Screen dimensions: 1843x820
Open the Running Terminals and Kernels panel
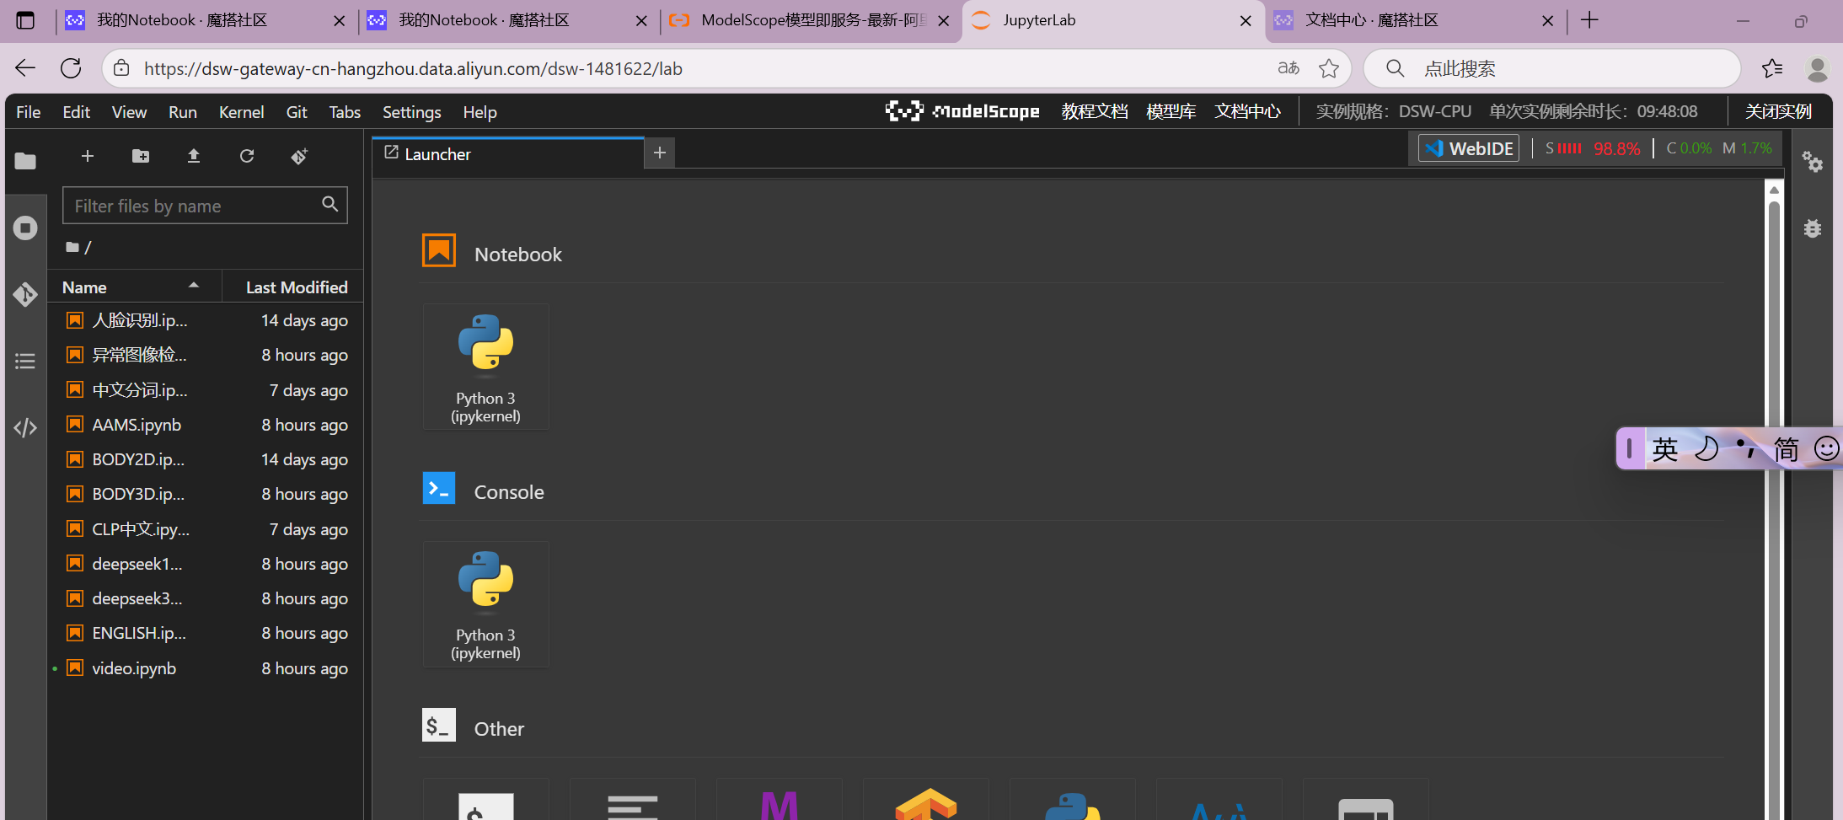coord(25,228)
